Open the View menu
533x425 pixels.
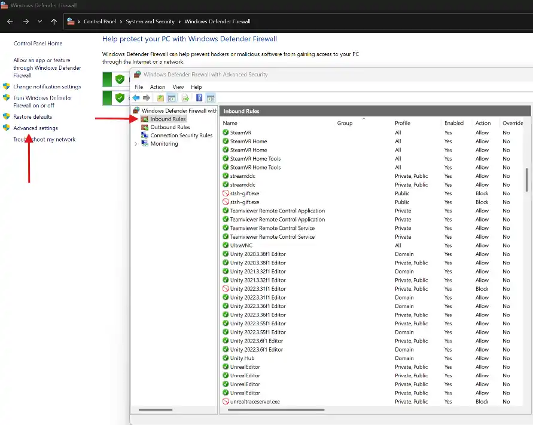tap(178, 87)
